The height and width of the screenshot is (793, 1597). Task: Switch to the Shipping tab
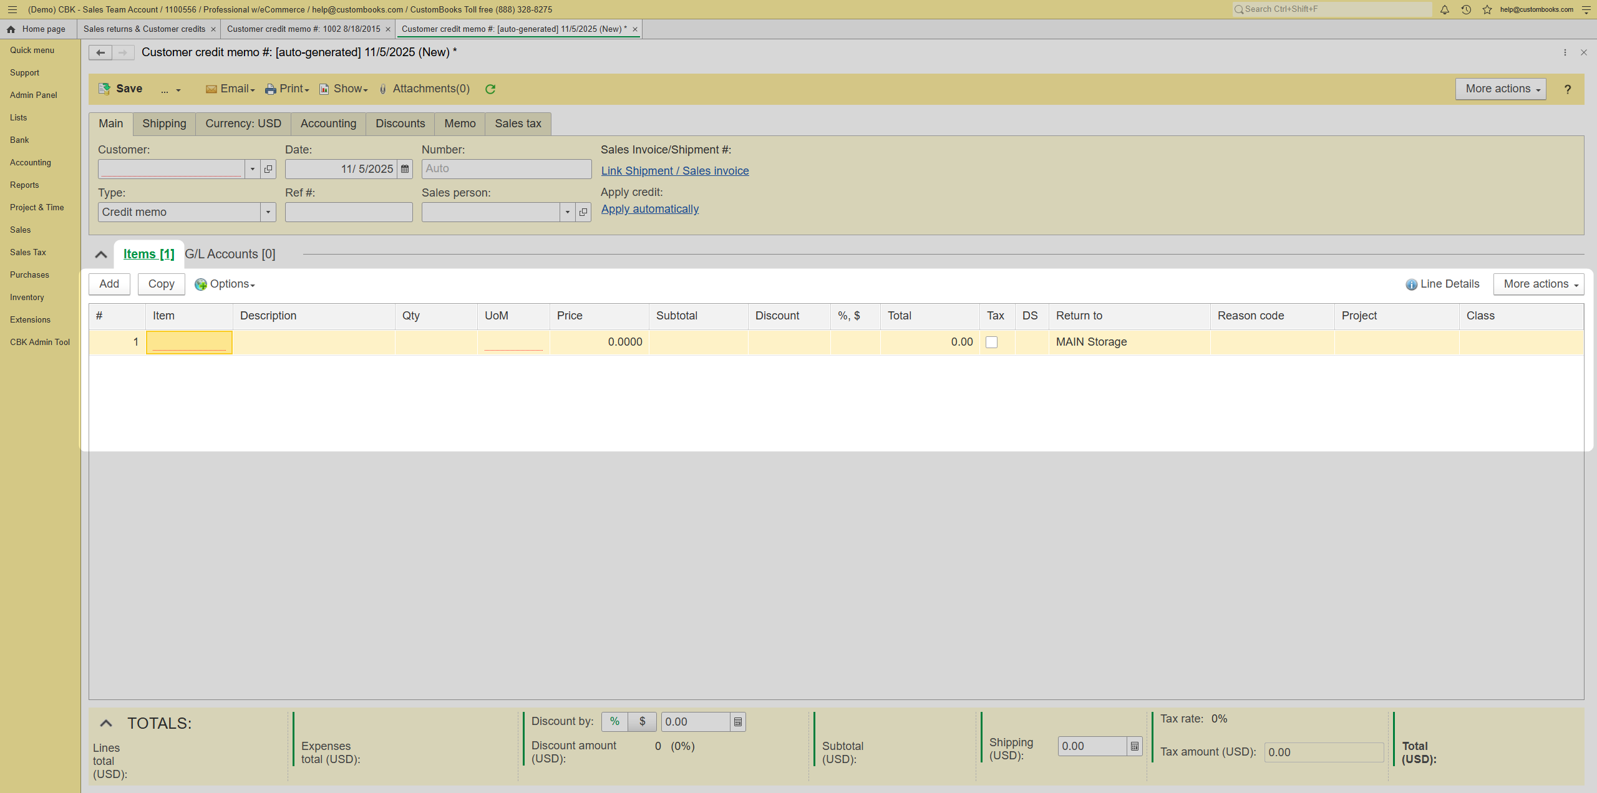pos(164,124)
